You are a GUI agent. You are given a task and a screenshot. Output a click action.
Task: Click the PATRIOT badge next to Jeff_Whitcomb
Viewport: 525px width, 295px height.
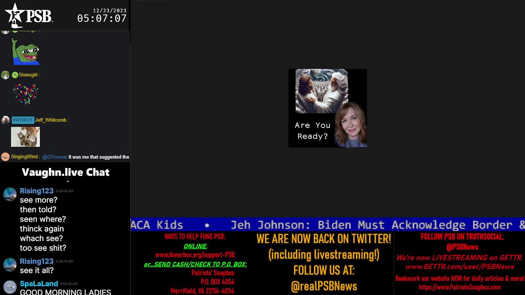[x=23, y=120]
